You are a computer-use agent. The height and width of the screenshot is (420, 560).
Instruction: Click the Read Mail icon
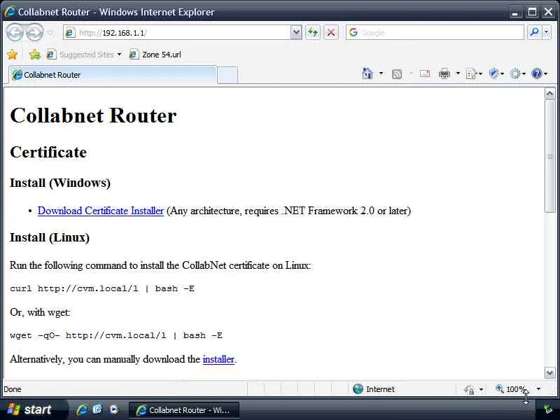[x=425, y=73]
